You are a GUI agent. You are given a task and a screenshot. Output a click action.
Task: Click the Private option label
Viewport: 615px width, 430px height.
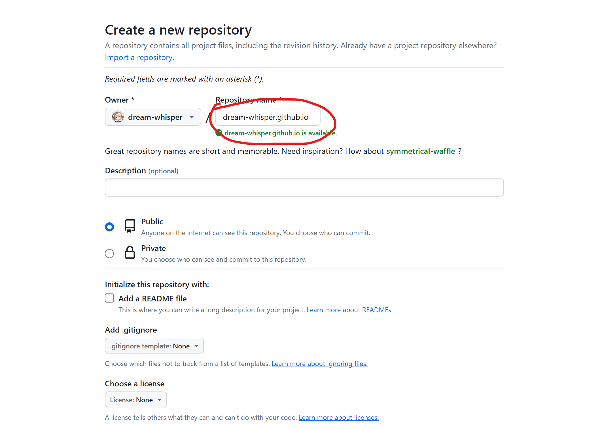click(x=154, y=248)
